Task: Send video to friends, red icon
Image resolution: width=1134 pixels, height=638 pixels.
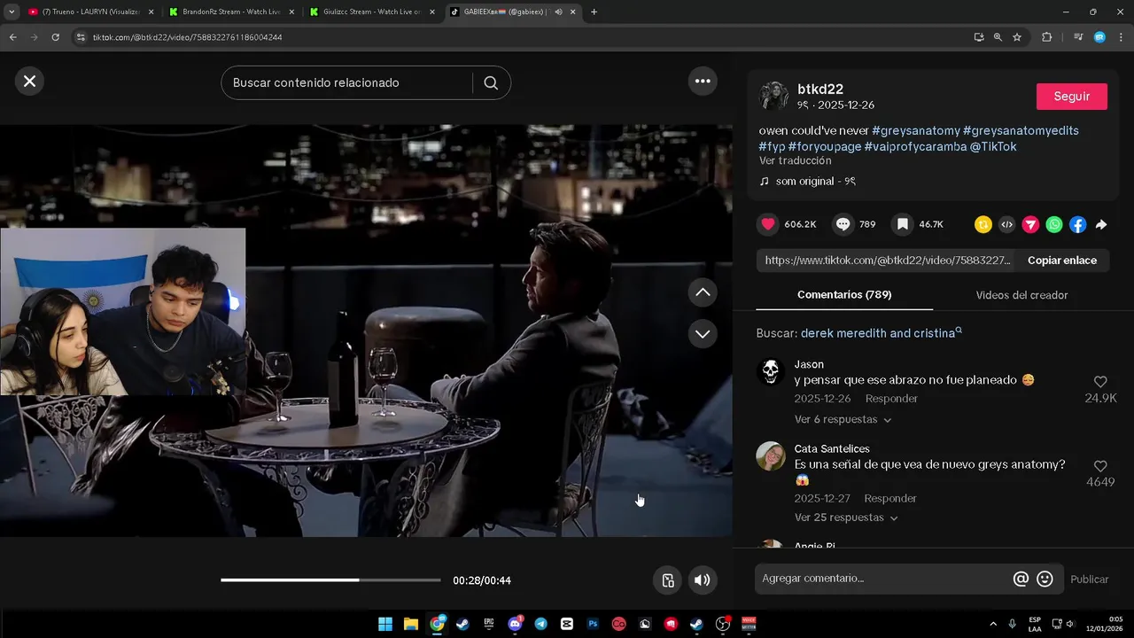Action: [1030, 225]
